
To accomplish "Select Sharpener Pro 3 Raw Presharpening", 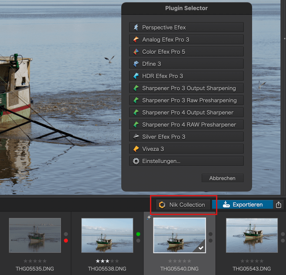I will click(186, 100).
